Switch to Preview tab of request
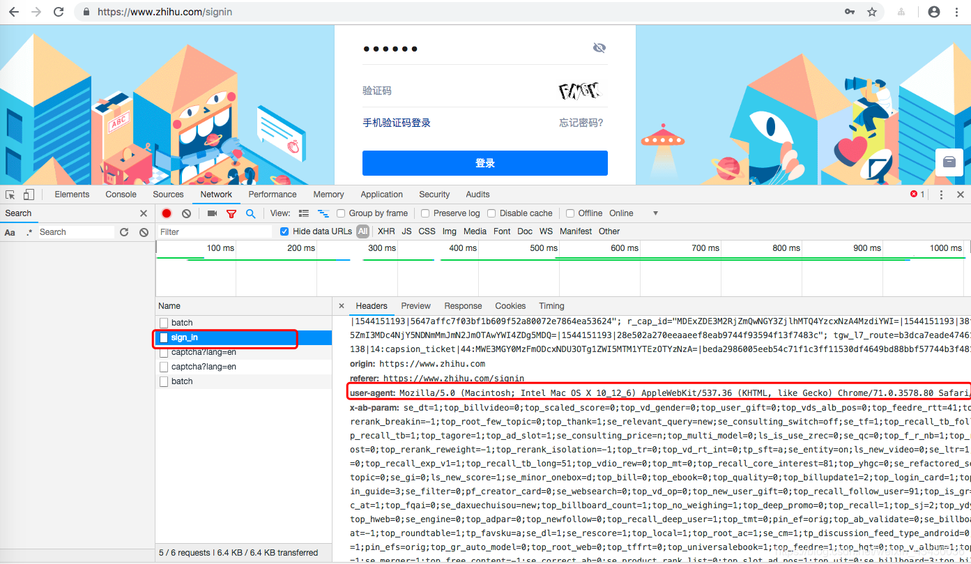The width and height of the screenshot is (971, 564). tap(416, 306)
